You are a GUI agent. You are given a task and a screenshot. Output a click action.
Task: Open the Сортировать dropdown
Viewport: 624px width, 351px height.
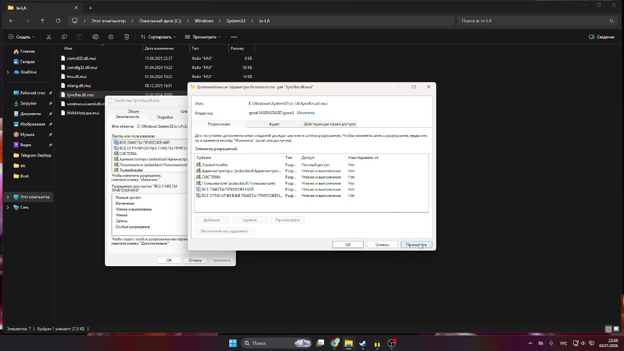158,37
